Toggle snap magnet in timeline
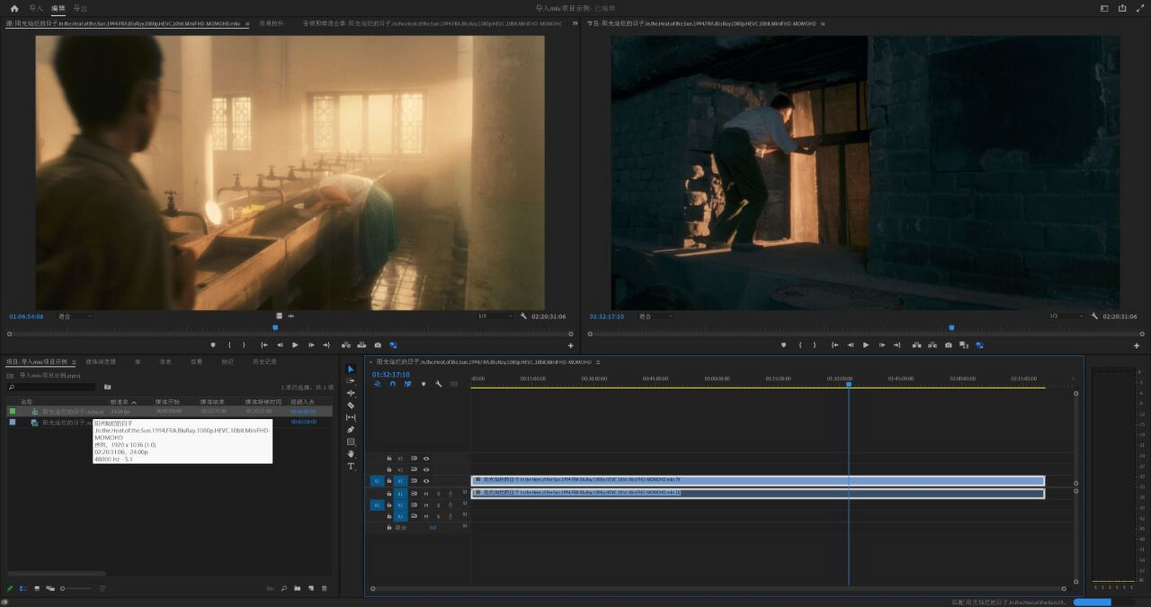 click(393, 384)
